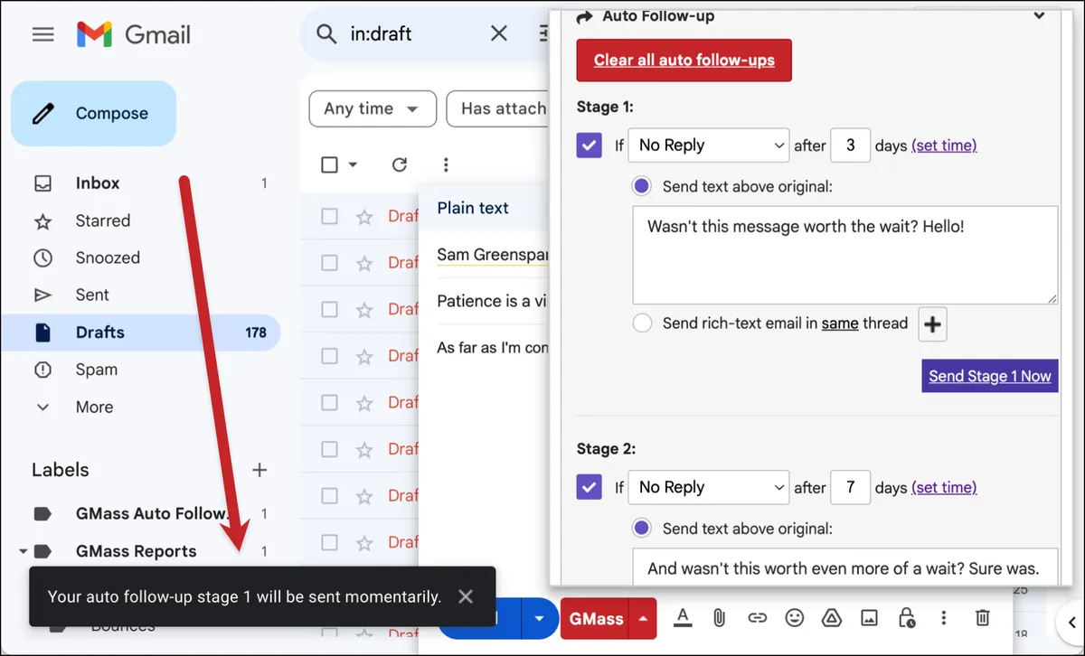The image size is (1085, 656).
Task: Click the Sam Greenspan recipient field
Action: tap(493, 255)
